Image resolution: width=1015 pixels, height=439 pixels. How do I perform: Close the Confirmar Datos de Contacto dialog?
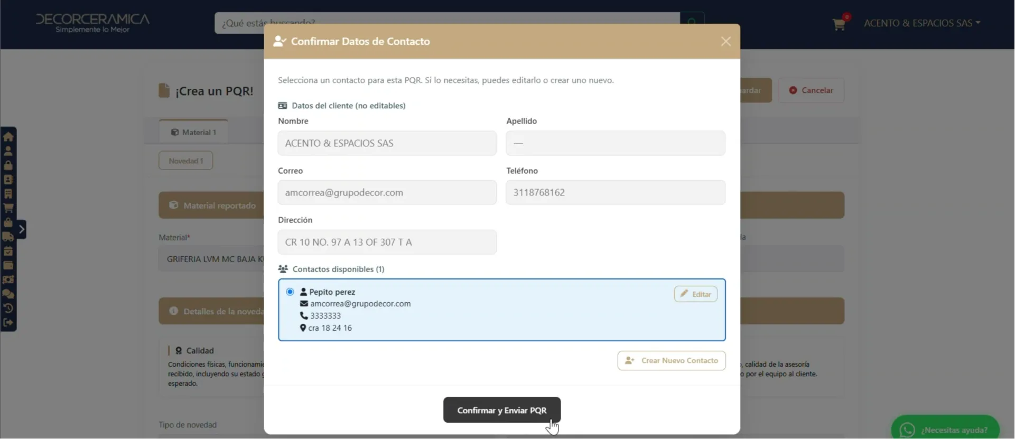point(726,41)
